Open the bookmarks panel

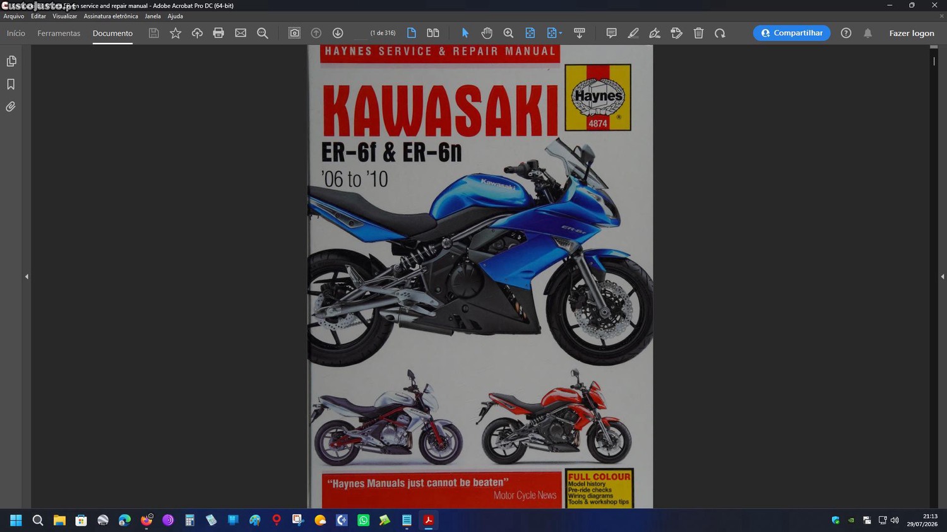tap(11, 84)
